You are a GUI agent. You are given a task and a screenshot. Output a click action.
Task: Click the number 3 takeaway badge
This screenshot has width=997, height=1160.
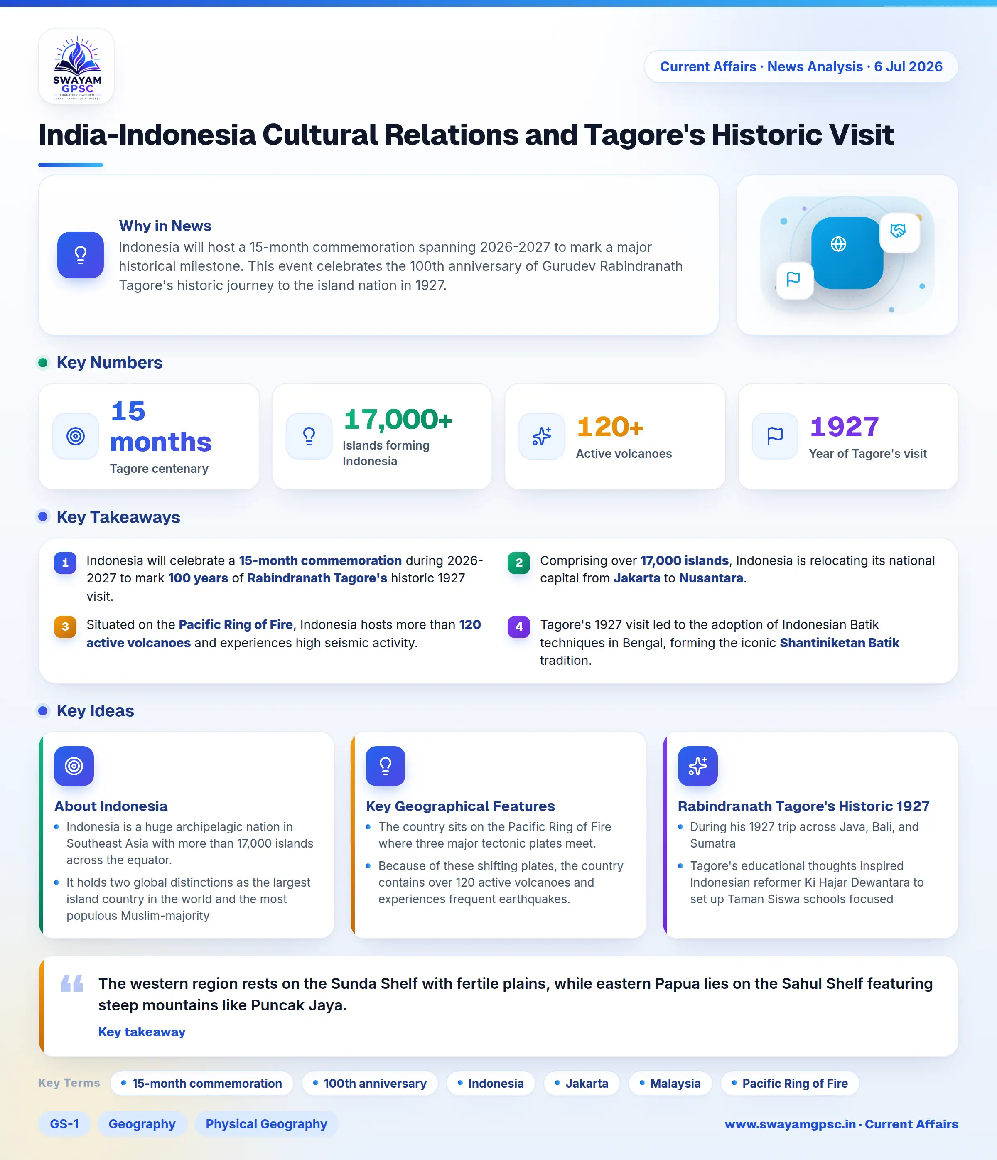pos(65,627)
